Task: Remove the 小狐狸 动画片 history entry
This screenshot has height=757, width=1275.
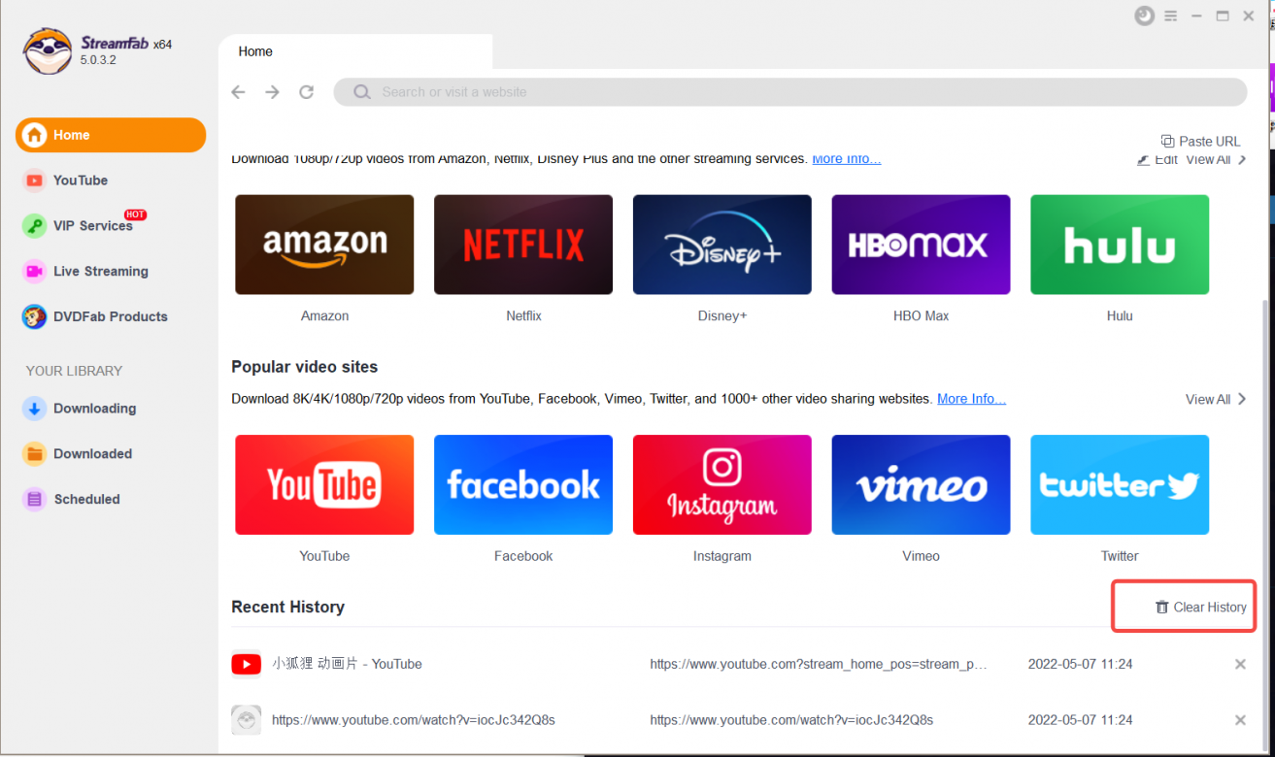Action: coord(1240,665)
